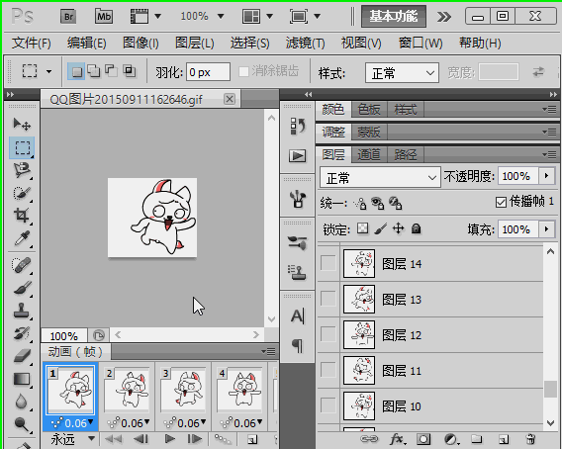Select animation frame 3 thumbnail
The image size is (562, 449).
click(183, 390)
